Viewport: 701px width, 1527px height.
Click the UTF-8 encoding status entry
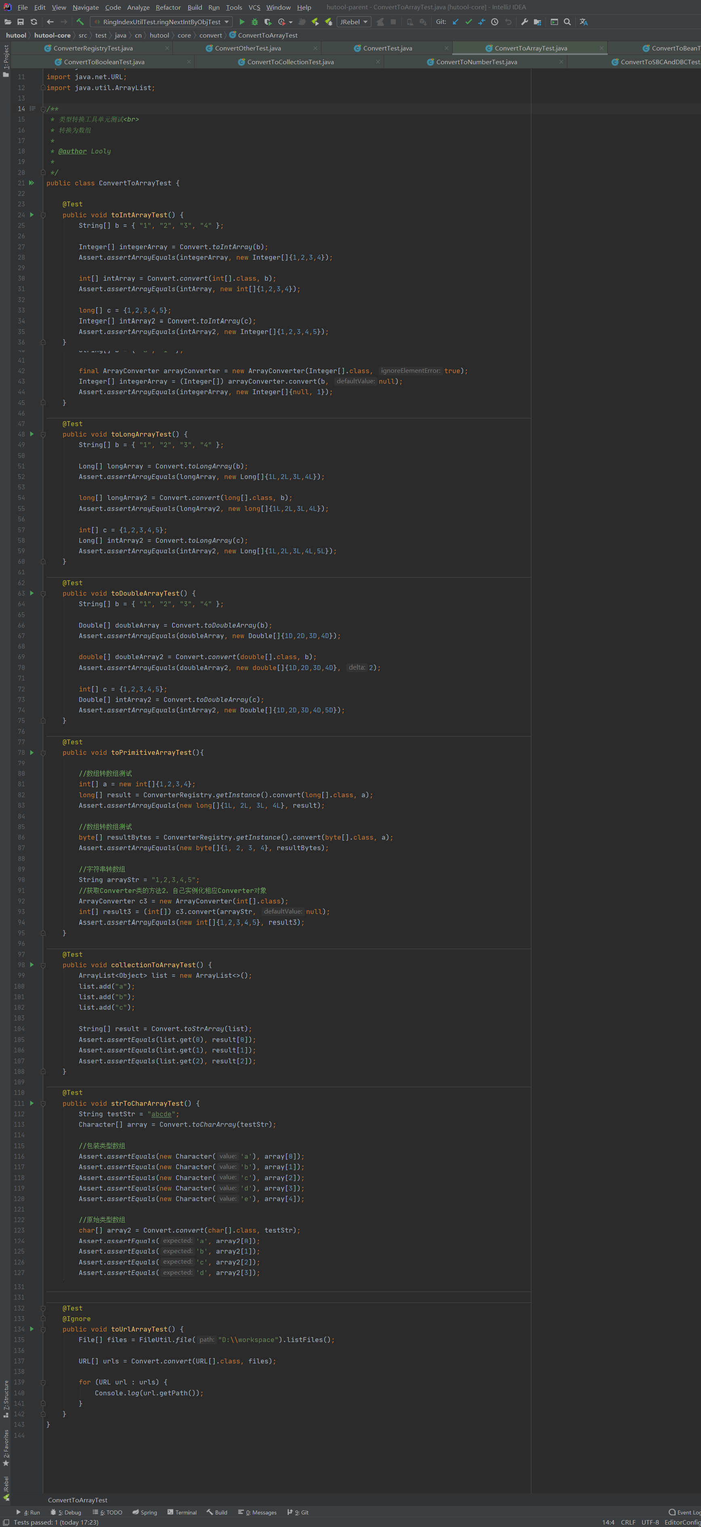pyautogui.click(x=650, y=1522)
